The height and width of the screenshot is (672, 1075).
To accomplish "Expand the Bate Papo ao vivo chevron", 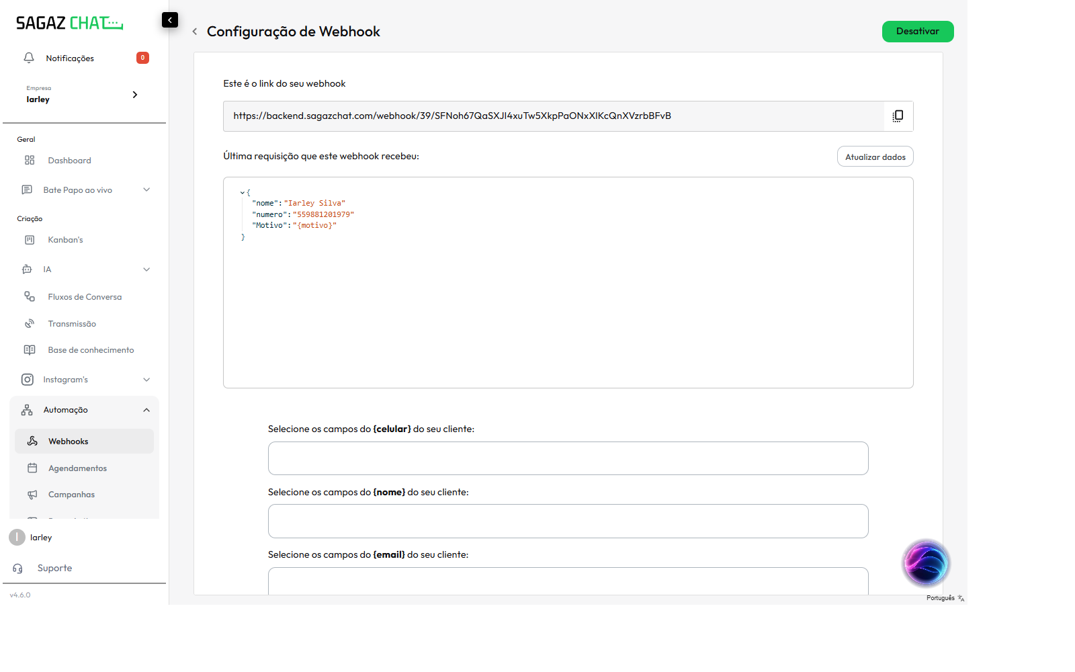I will [x=146, y=190].
